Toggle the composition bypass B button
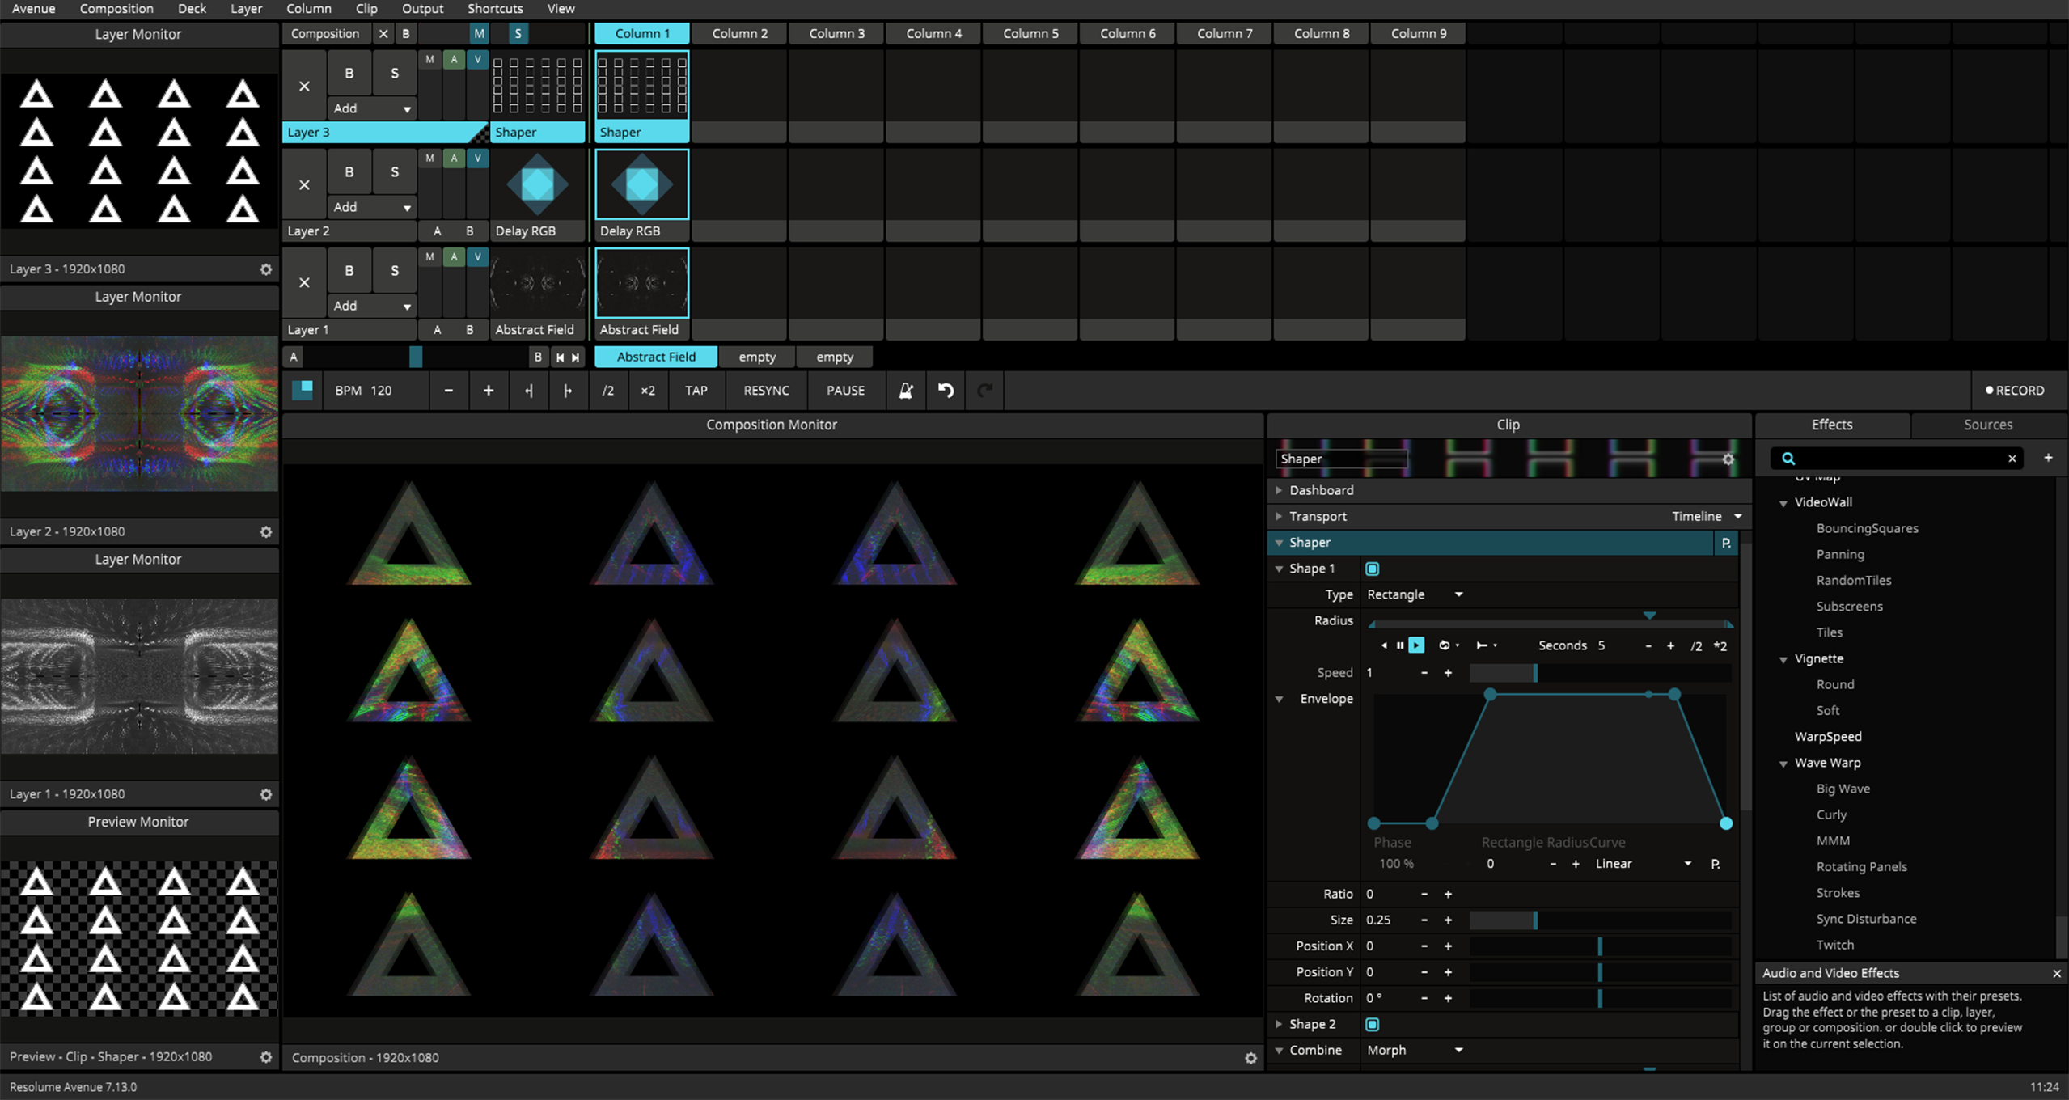 (406, 34)
